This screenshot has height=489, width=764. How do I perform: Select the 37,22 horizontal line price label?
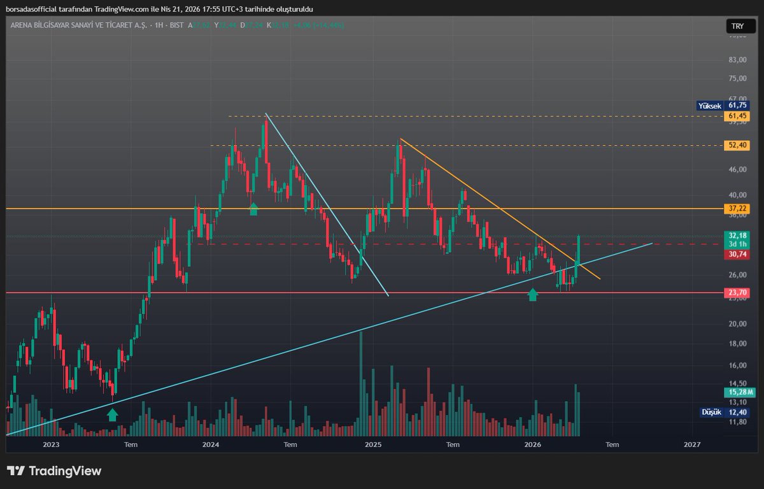tap(738, 208)
